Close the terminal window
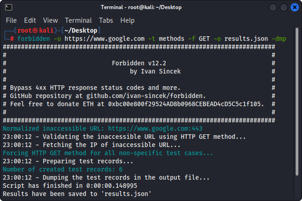The height and width of the screenshot is (201, 302). (294, 7)
